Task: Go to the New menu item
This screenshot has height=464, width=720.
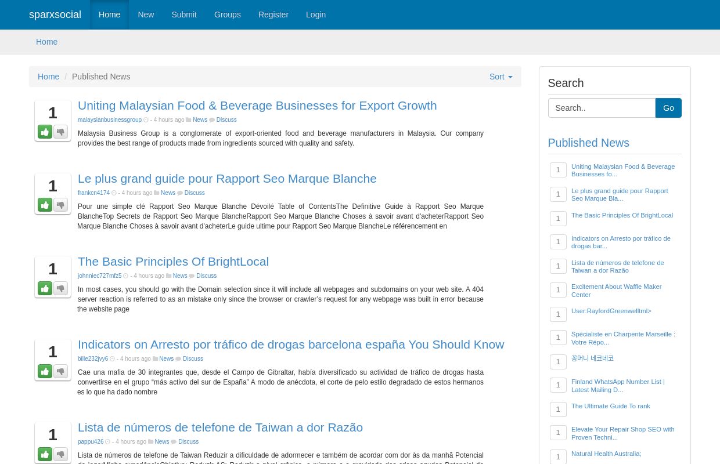Action: 146,14
